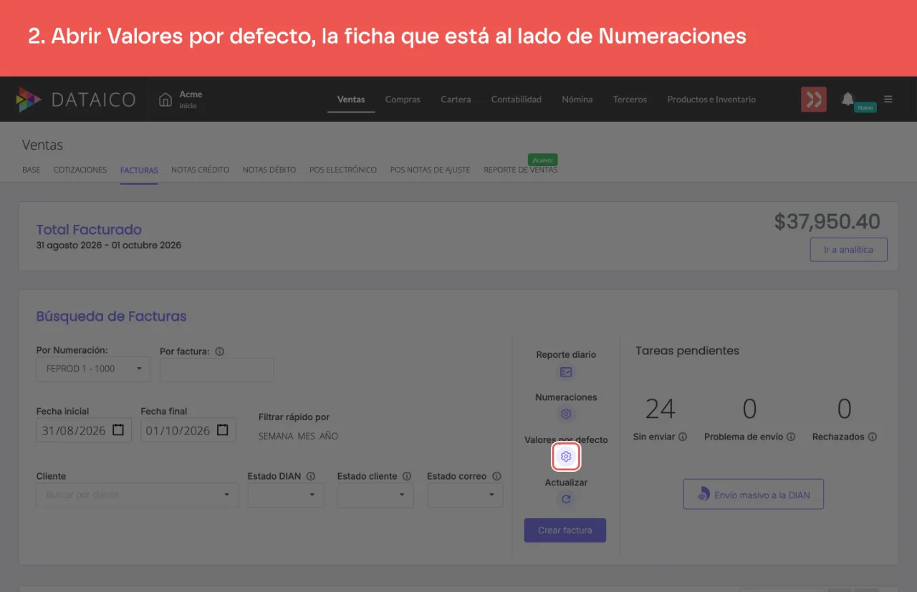Switch to the POS Electrónico tab

pos(343,170)
